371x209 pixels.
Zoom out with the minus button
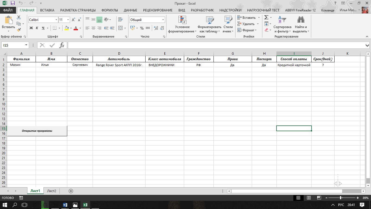pos(326,198)
